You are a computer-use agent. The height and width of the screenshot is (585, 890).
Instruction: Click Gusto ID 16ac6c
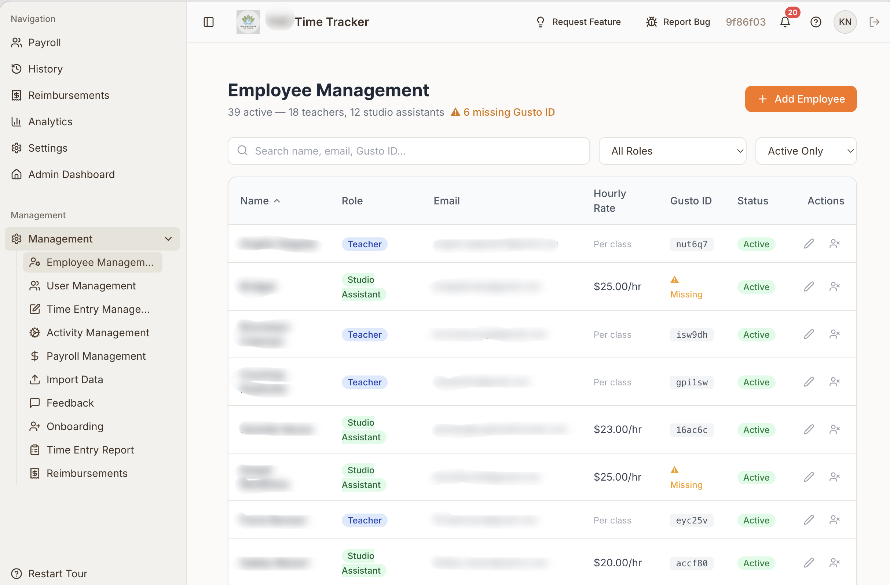pyautogui.click(x=692, y=430)
